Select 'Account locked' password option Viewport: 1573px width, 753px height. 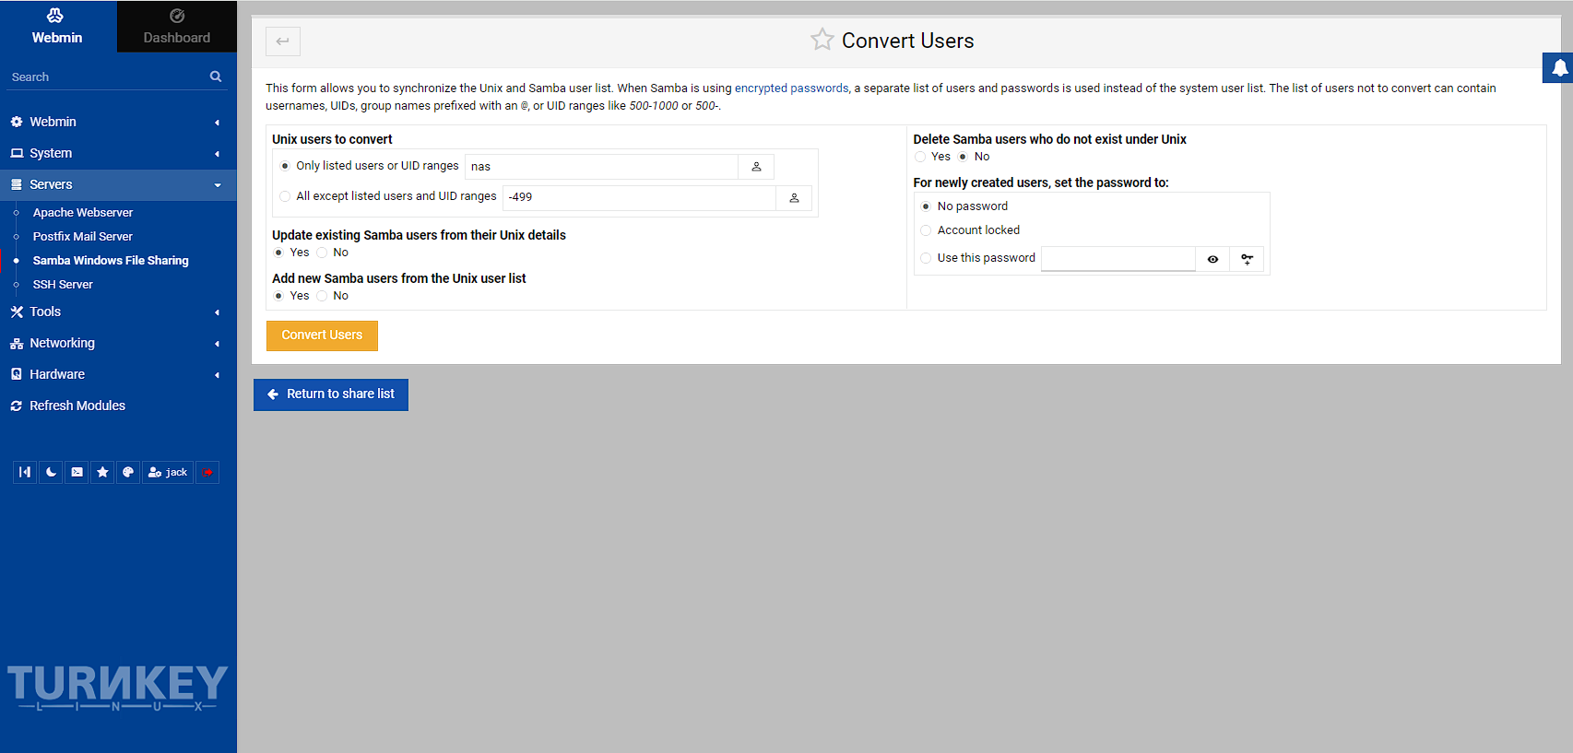point(926,230)
